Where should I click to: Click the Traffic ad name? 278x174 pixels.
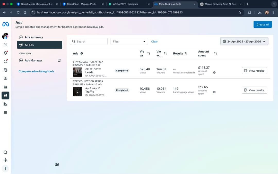(x=90, y=92)
